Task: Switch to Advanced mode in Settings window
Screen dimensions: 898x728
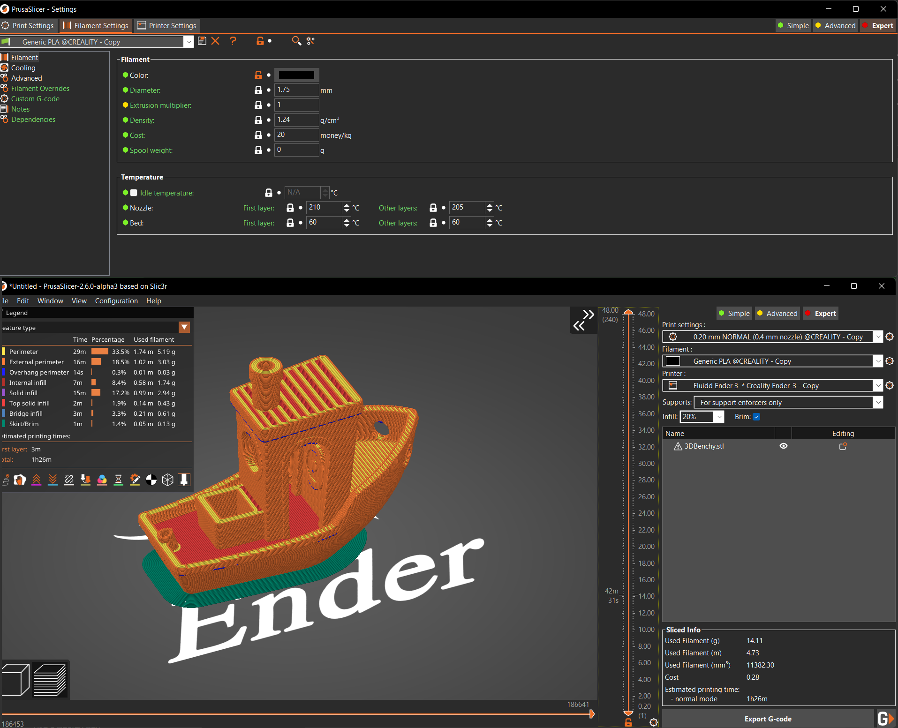Action: tap(836, 26)
